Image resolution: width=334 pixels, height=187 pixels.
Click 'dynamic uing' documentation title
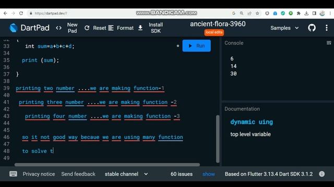[252, 122]
